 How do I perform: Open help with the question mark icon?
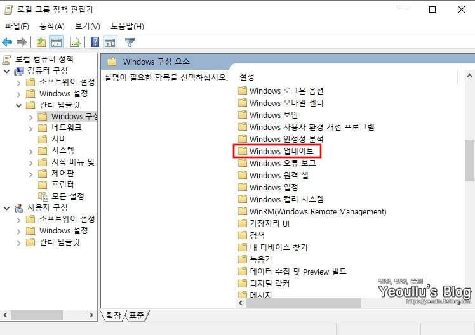pyautogui.click(x=95, y=42)
